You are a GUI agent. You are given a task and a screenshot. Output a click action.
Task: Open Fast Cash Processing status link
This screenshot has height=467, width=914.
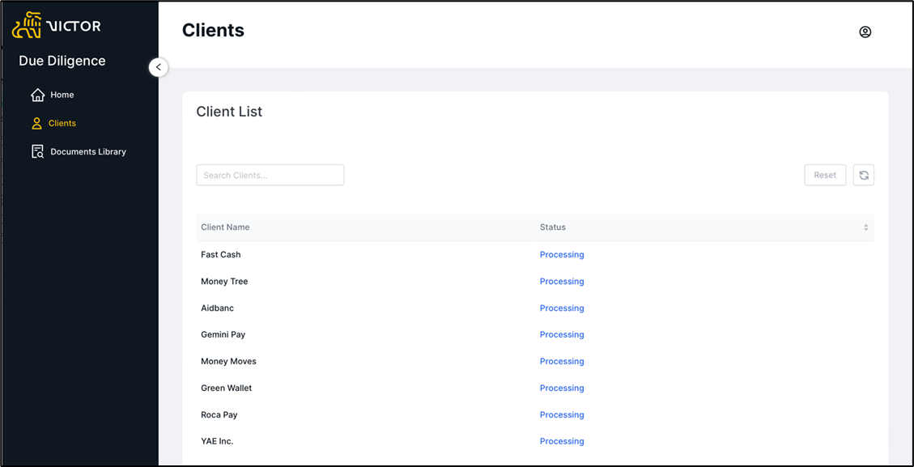[561, 255]
